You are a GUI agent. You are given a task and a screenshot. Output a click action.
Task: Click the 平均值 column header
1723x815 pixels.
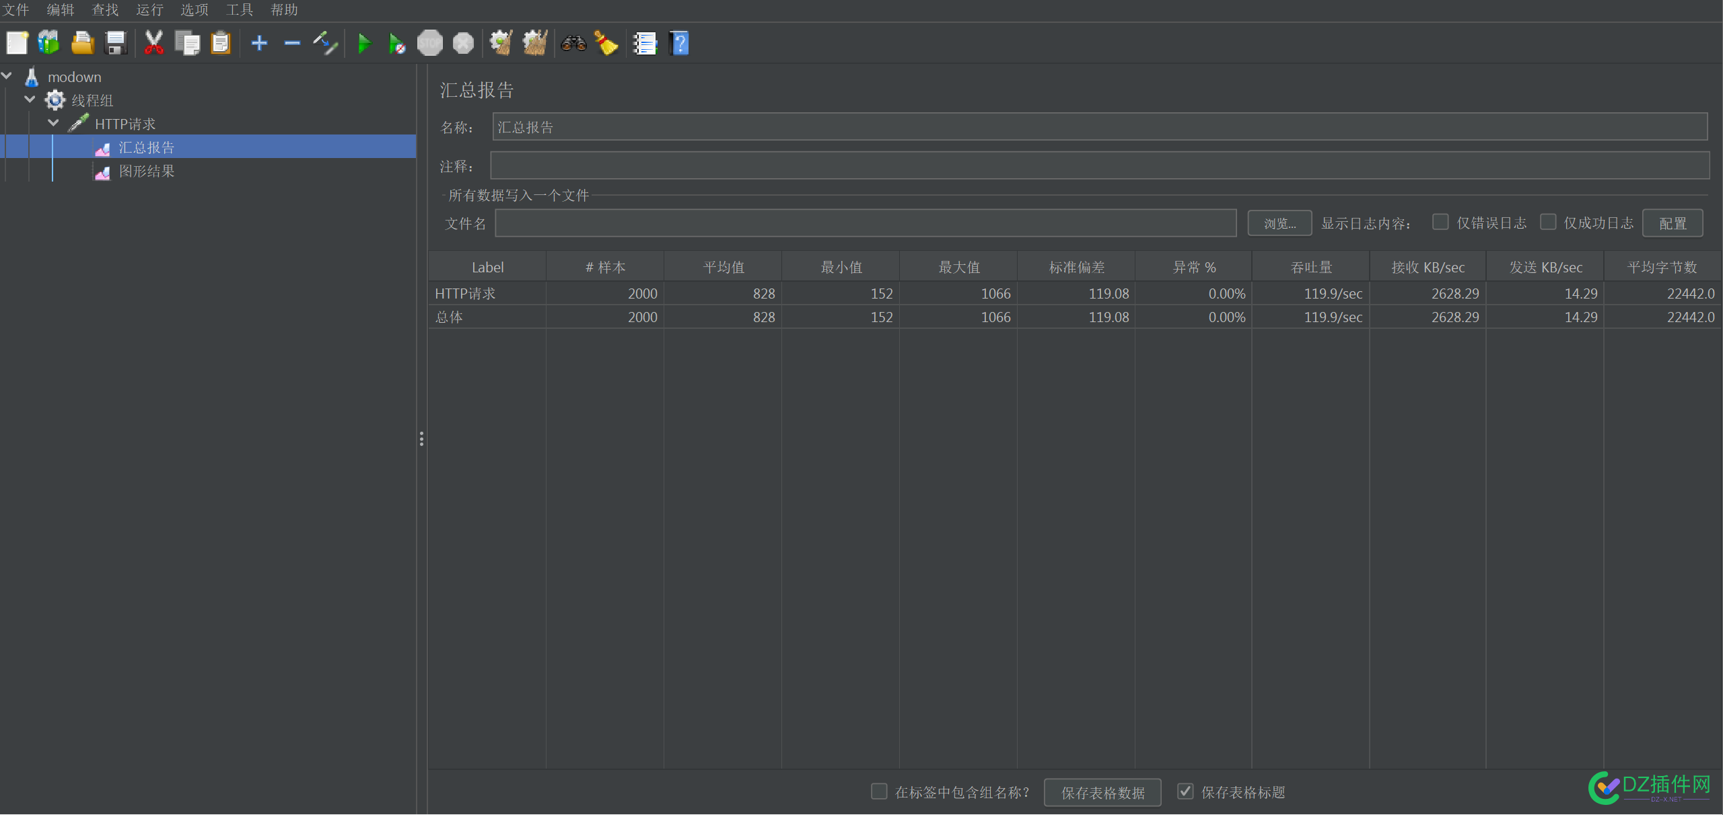click(x=723, y=268)
